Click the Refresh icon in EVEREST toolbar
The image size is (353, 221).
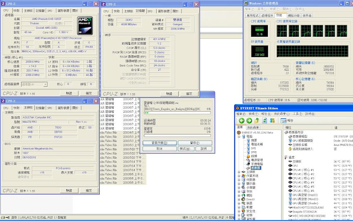tap(265, 121)
